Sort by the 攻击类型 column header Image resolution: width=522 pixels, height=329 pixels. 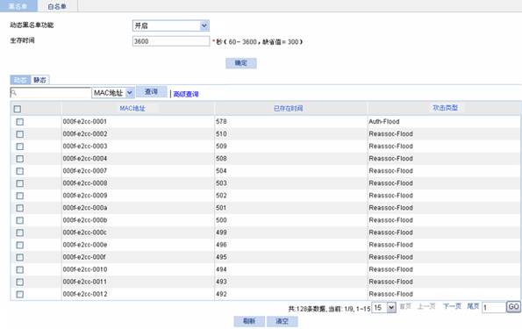445,108
